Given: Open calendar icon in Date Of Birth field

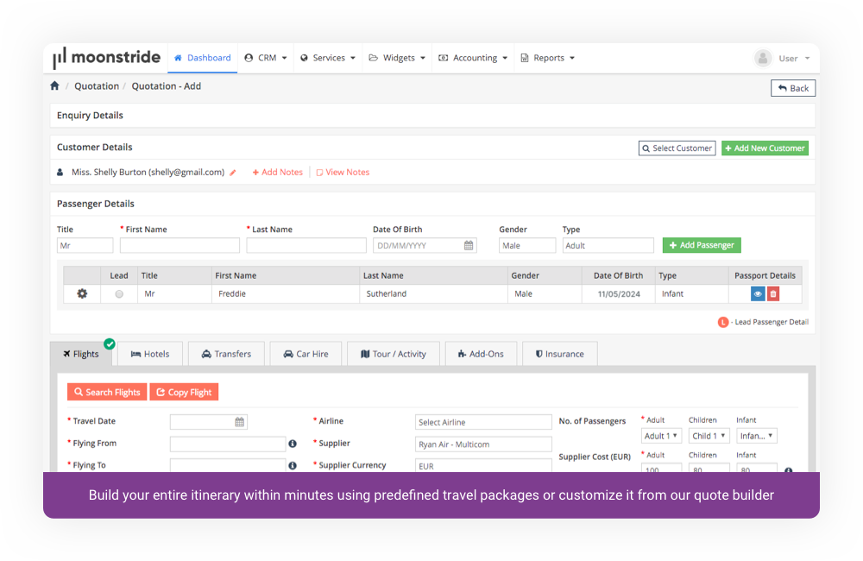Looking at the screenshot, I should (469, 246).
